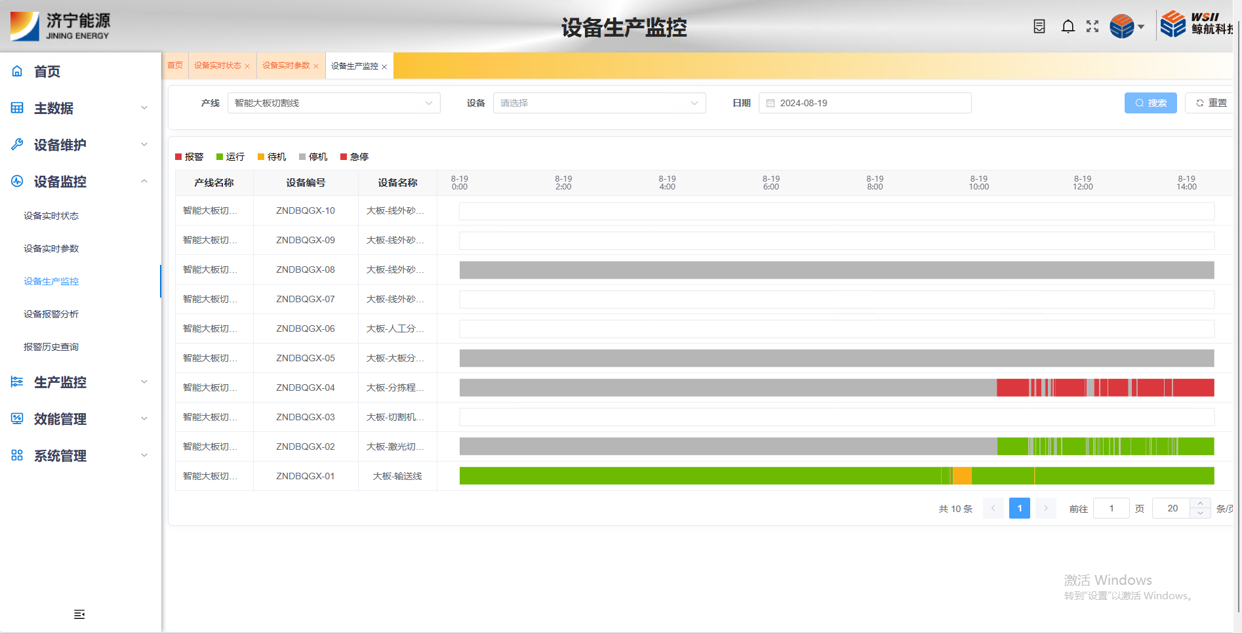Screen dimensions: 1242x634
Task: Expand the 主数据 menu
Action: coord(144,108)
